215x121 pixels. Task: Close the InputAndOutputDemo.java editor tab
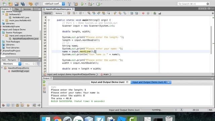coord(73,9)
